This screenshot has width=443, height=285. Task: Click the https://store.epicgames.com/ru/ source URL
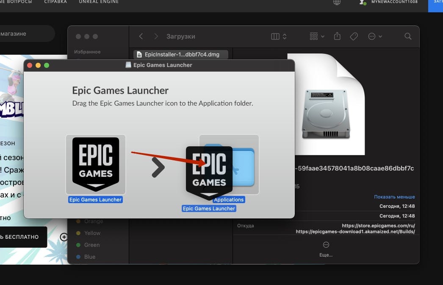pos(378,226)
